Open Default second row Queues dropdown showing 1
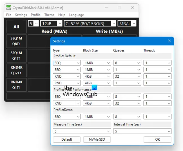This screenshot has width=183, height=151. (x=127, y=70)
